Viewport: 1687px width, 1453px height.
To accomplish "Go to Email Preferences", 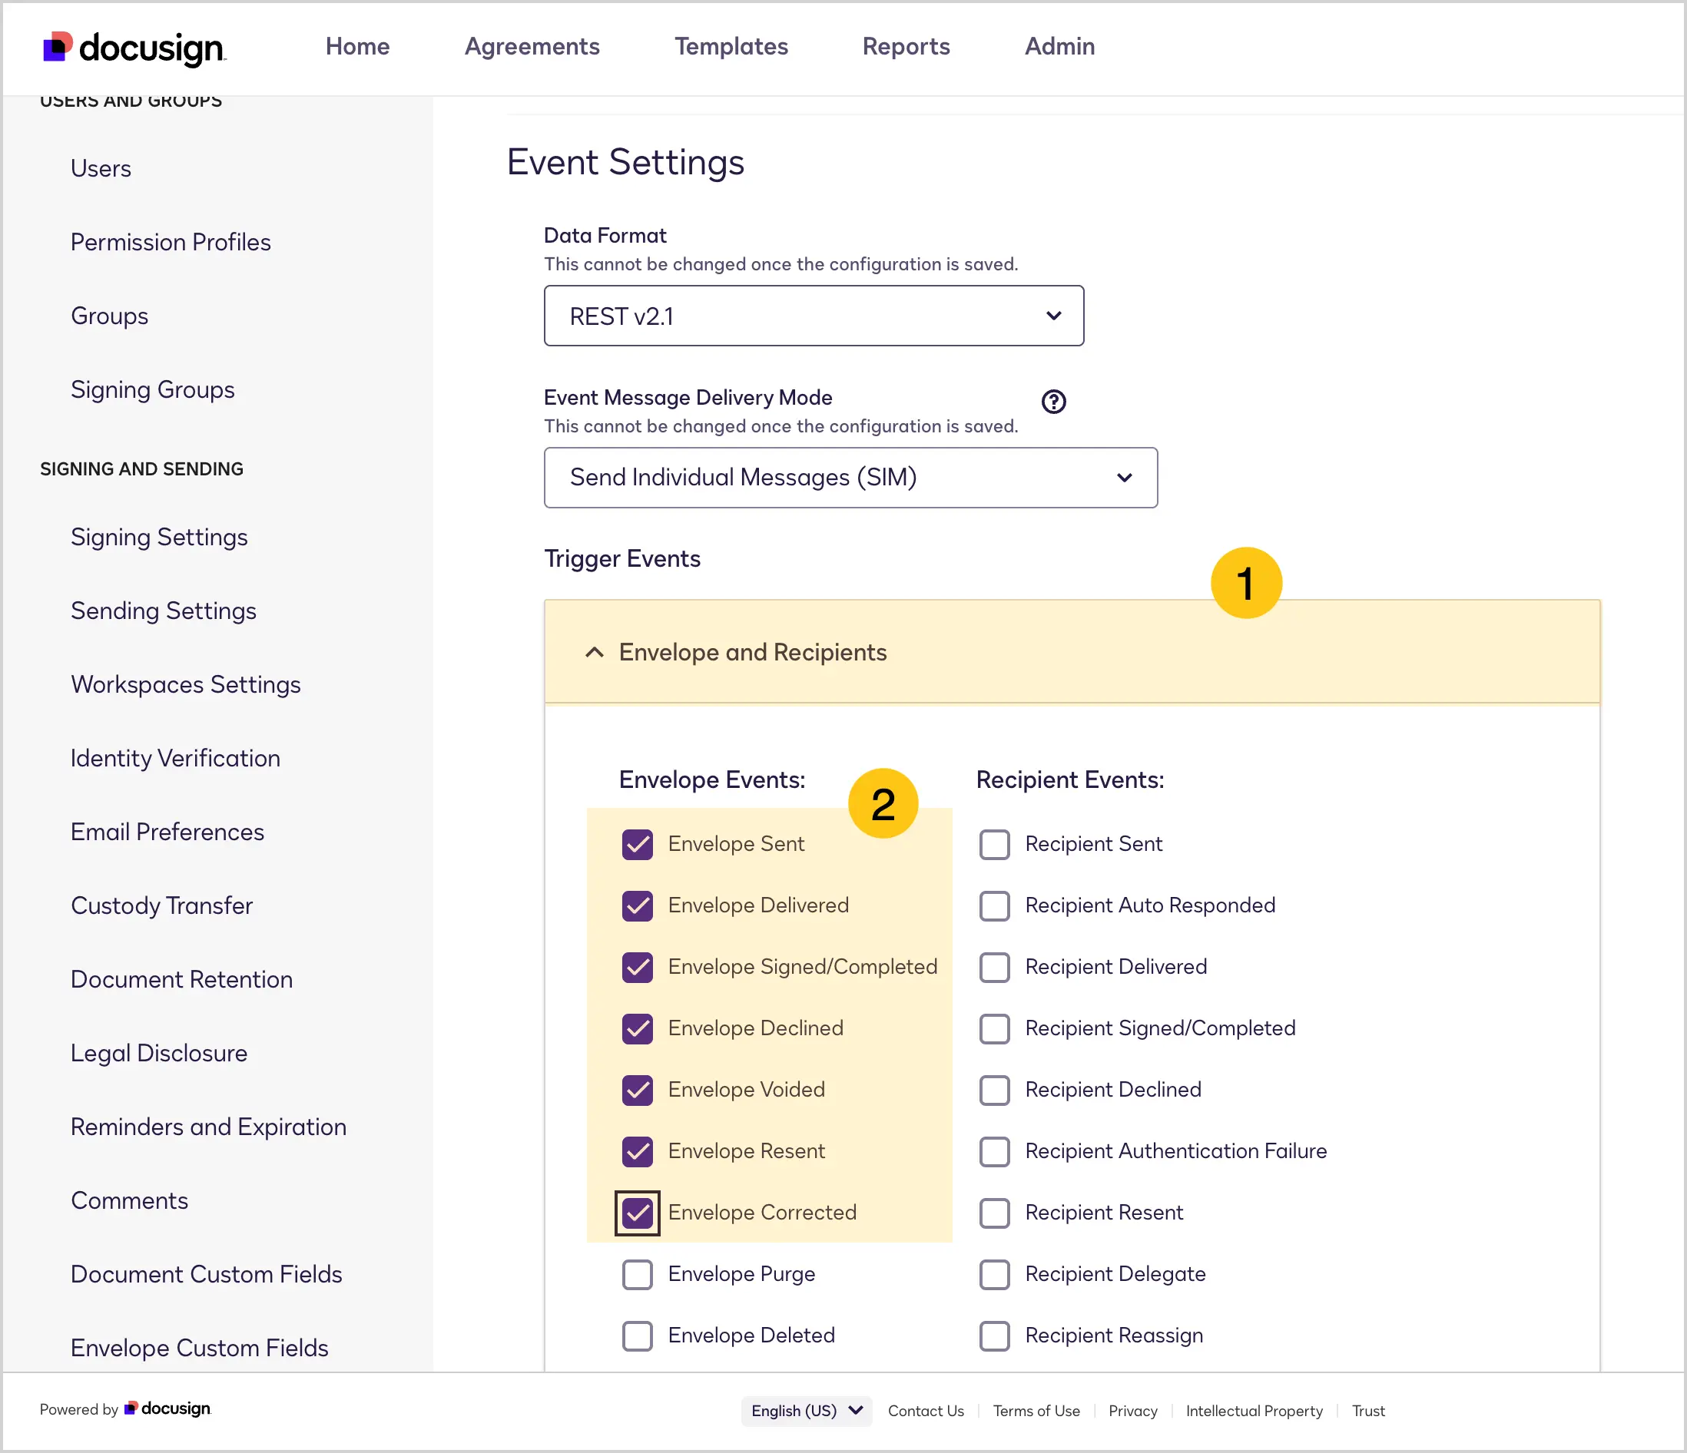I will (x=167, y=832).
